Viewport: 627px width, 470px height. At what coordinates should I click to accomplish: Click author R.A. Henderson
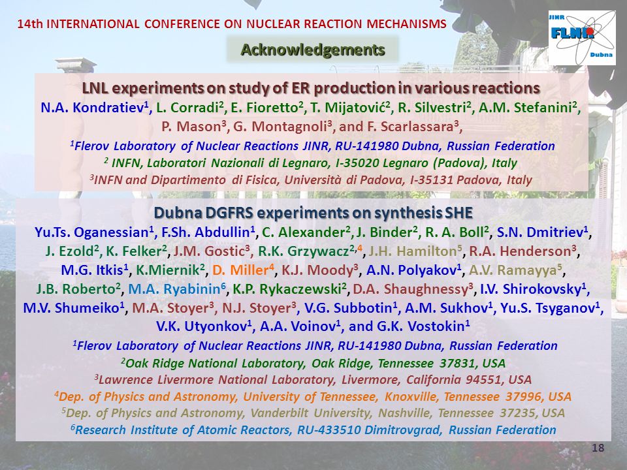point(522,251)
